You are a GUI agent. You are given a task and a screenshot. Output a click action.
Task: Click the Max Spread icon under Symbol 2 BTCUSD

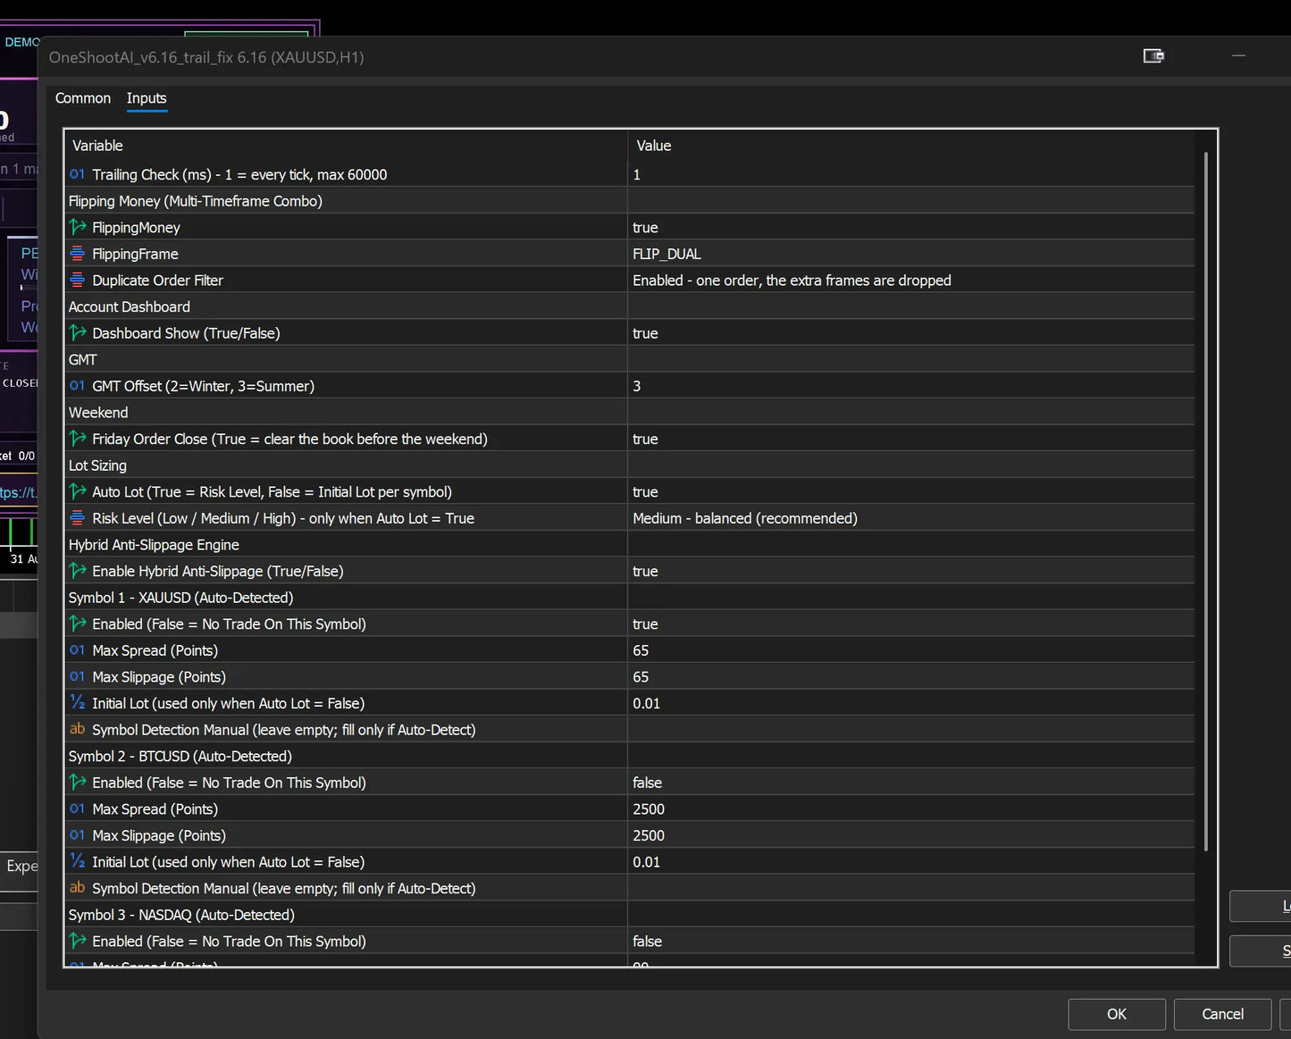coord(78,809)
